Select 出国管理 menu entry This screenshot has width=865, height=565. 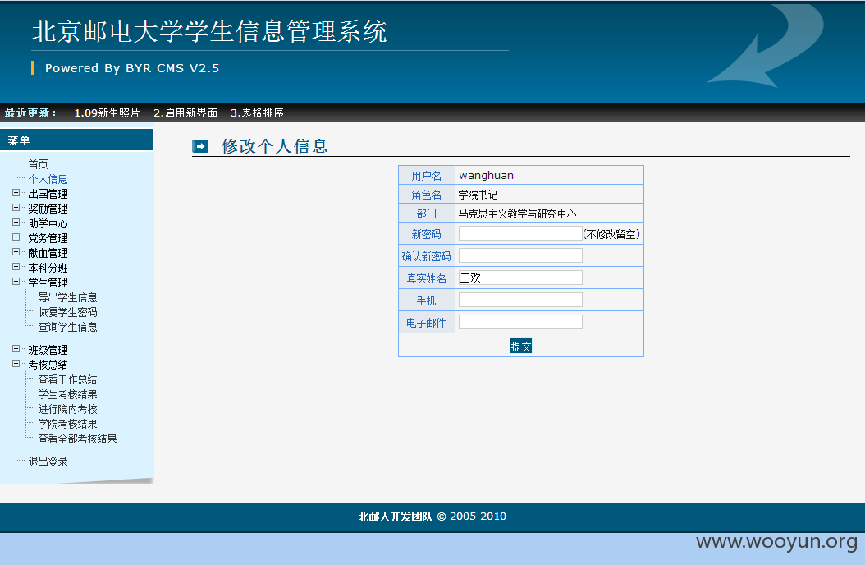point(48,194)
